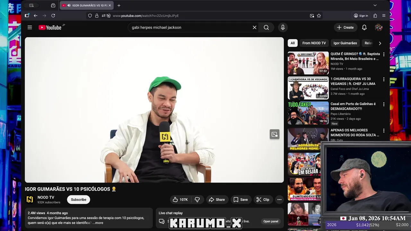Select the From NOOD TV chip
Image resolution: width=411 pixels, height=231 pixels.
tap(314, 43)
